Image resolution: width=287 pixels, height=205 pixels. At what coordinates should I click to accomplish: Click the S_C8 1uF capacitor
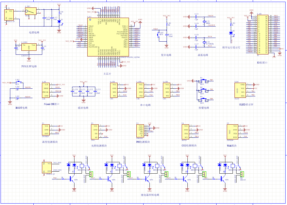(16, 48)
